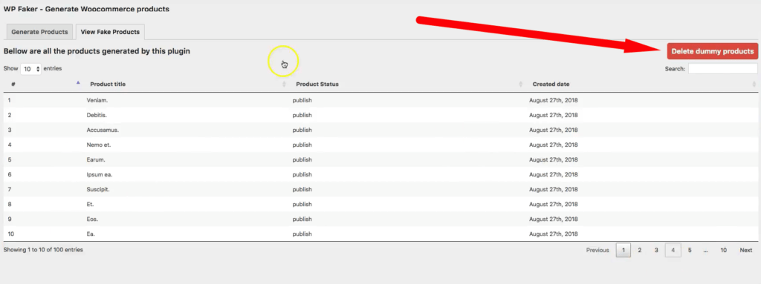Go to pagination page 5
This screenshot has height=284, width=761.
690,250
